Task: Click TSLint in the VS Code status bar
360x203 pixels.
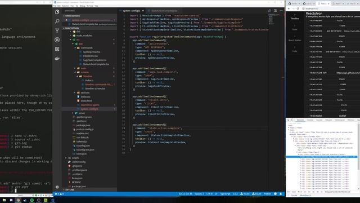Action: (x=245, y=194)
